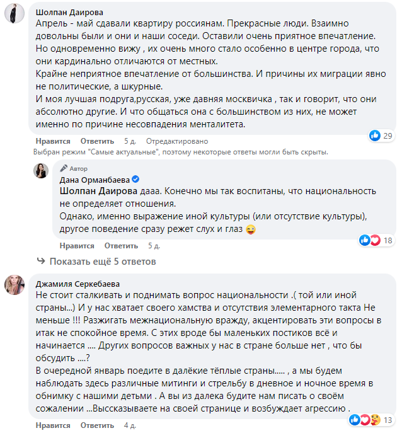Open Отредактировано edit history link

[x=174, y=141]
